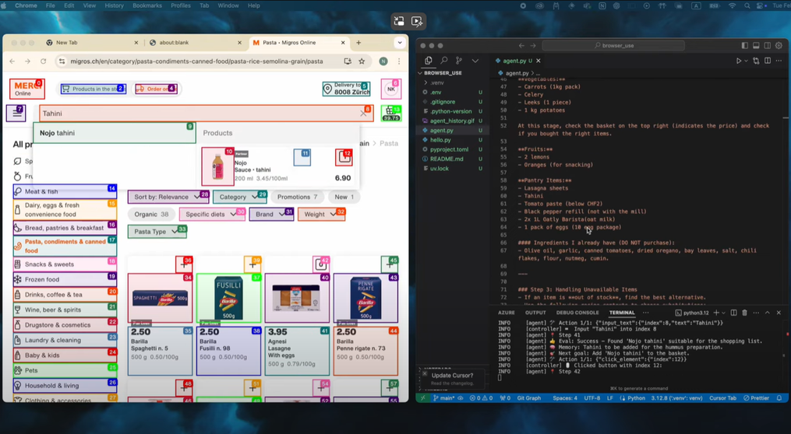Open the Sort by: Relevance dropdown
The height and width of the screenshot is (434, 791).
point(168,197)
